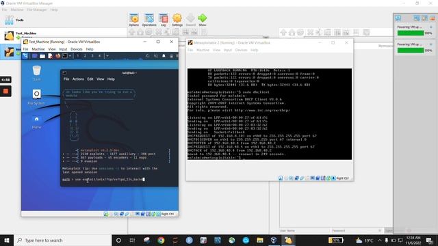Switch to Kali workspace 4
The width and height of the screenshot is (438, 246).
pos(99,56)
